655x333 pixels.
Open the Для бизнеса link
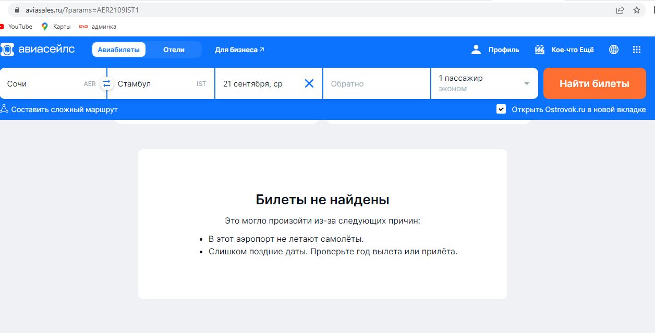coord(239,50)
